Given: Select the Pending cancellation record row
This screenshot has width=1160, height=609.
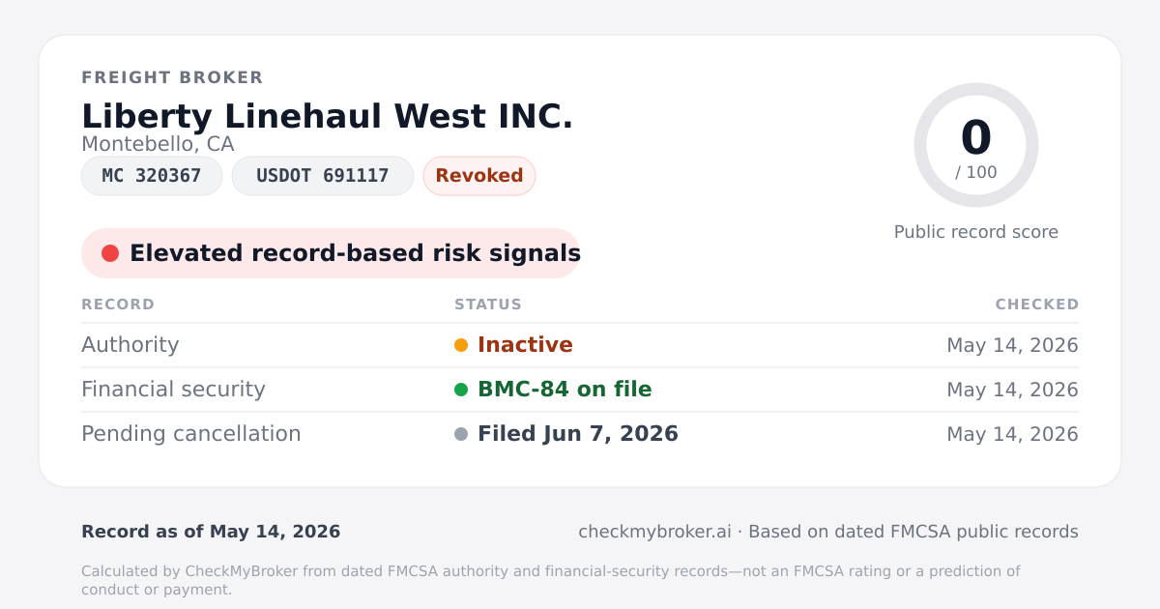Looking at the screenshot, I should point(580,434).
